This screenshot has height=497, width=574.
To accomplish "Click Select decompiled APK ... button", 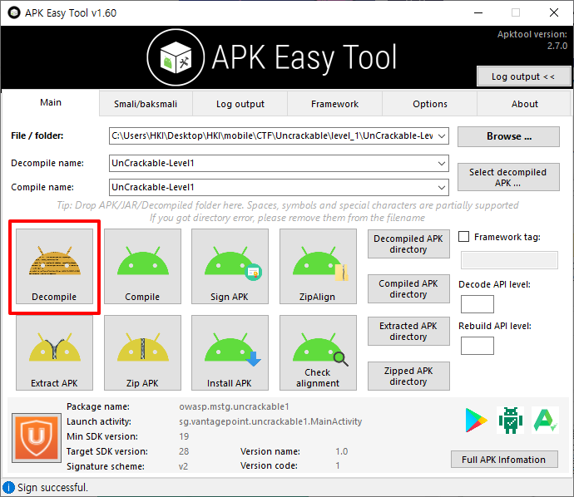I will pos(508,177).
